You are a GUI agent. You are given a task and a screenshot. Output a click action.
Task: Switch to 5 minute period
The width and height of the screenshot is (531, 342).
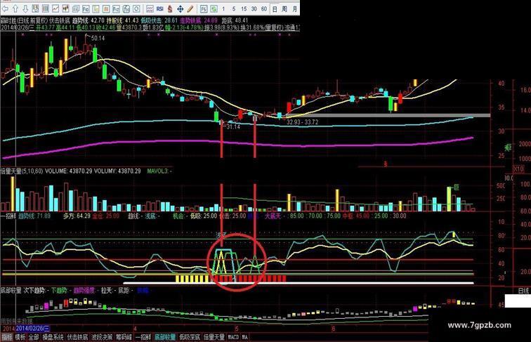click(x=234, y=9)
